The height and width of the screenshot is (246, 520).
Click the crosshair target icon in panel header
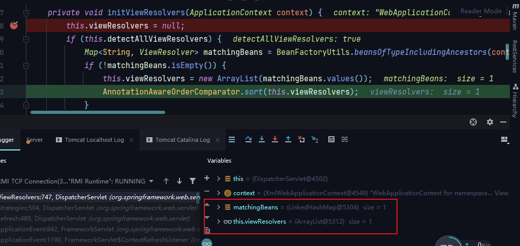coord(473,122)
